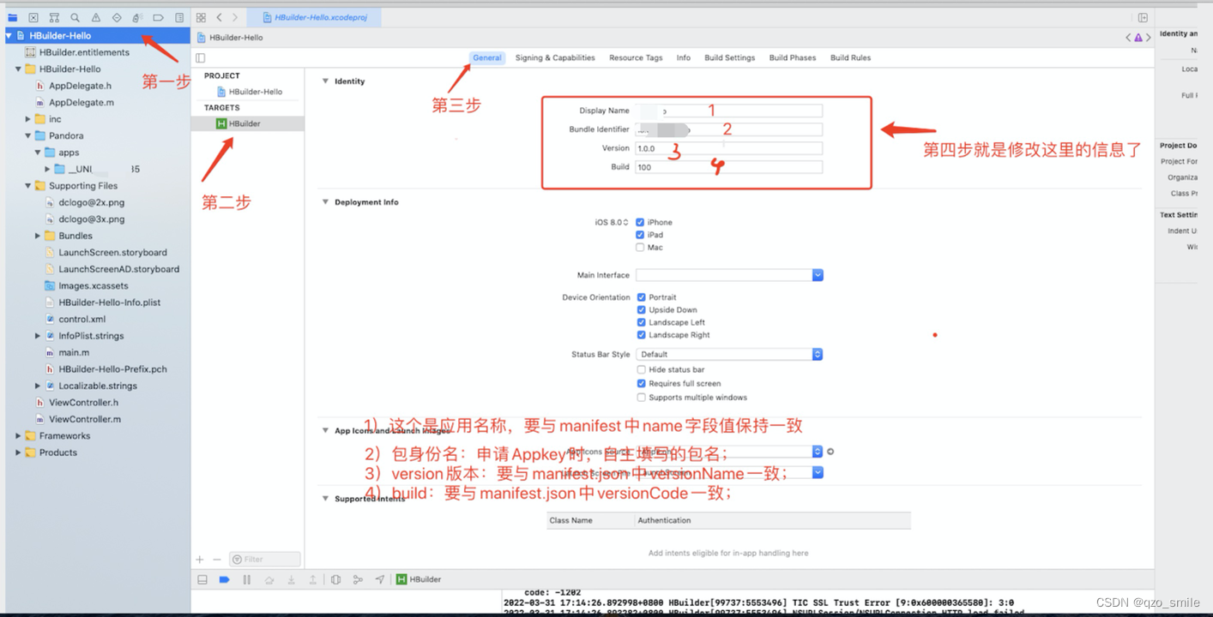Click the add editor icon at top right
1213x617 pixels.
tap(1143, 17)
